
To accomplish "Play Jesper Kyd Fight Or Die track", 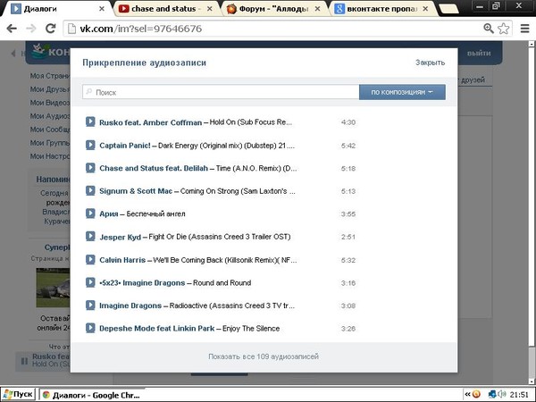I will click(90, 237).
